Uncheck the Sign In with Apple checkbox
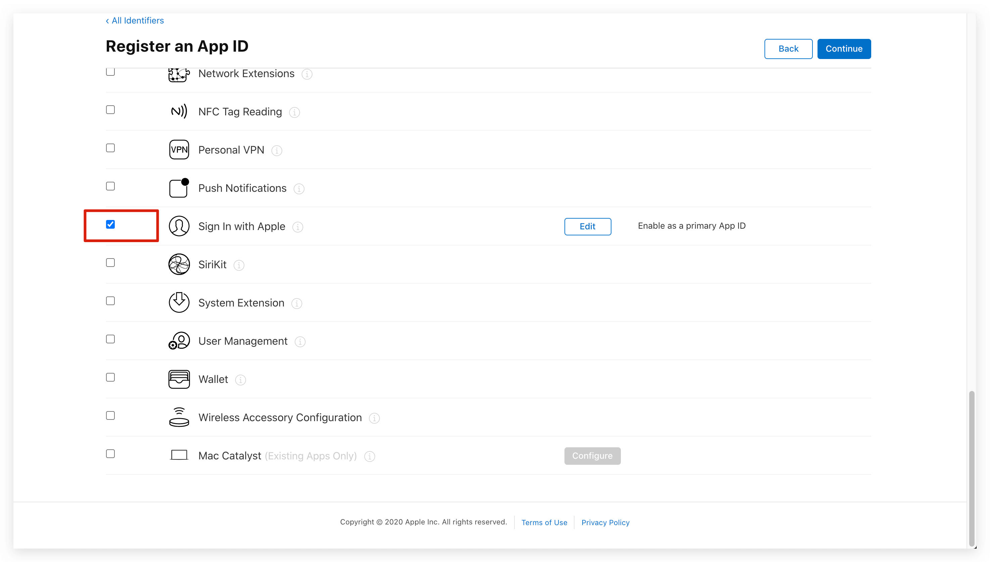 (110, 224)
